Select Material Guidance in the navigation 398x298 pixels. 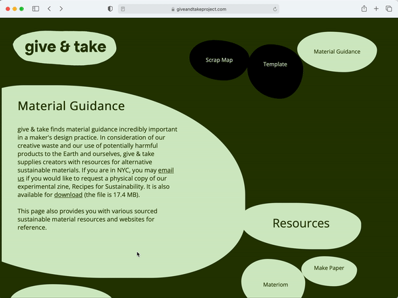point(337,52)
